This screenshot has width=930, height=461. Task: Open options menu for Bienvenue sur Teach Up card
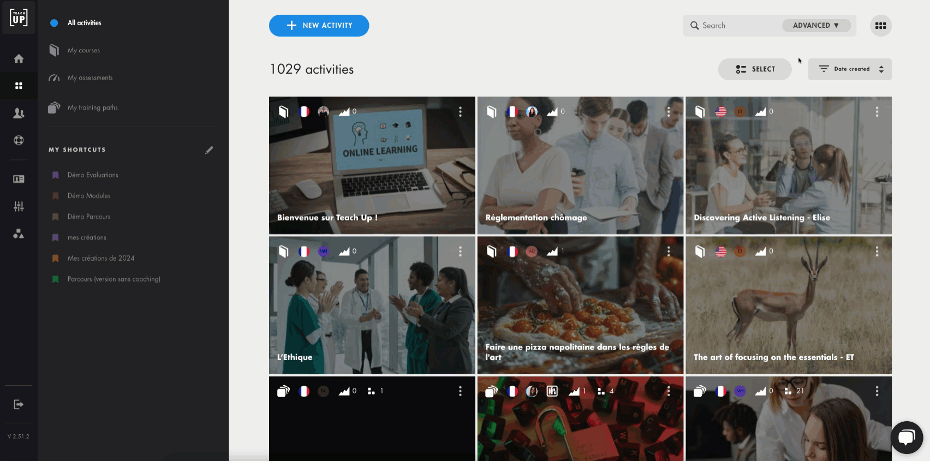click(x=460, y=111)
